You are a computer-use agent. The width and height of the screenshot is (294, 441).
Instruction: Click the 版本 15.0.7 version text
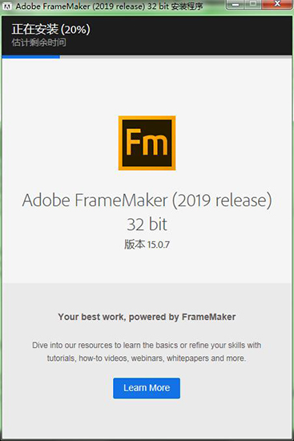click(147, 244)
